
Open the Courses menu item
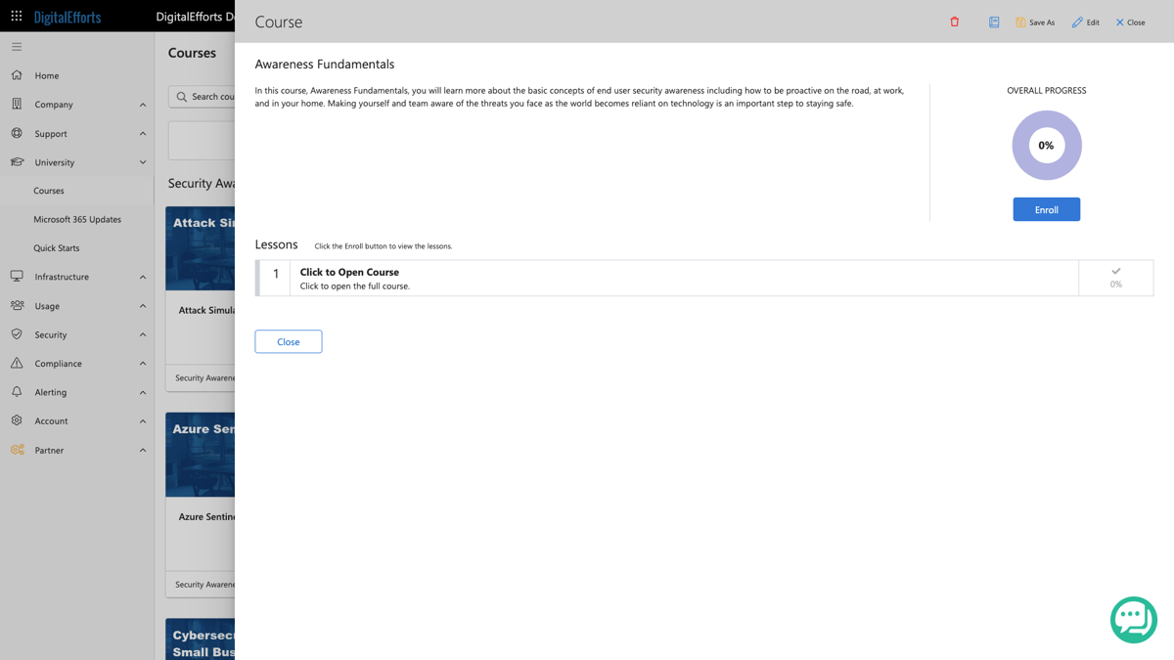(49, 190)
